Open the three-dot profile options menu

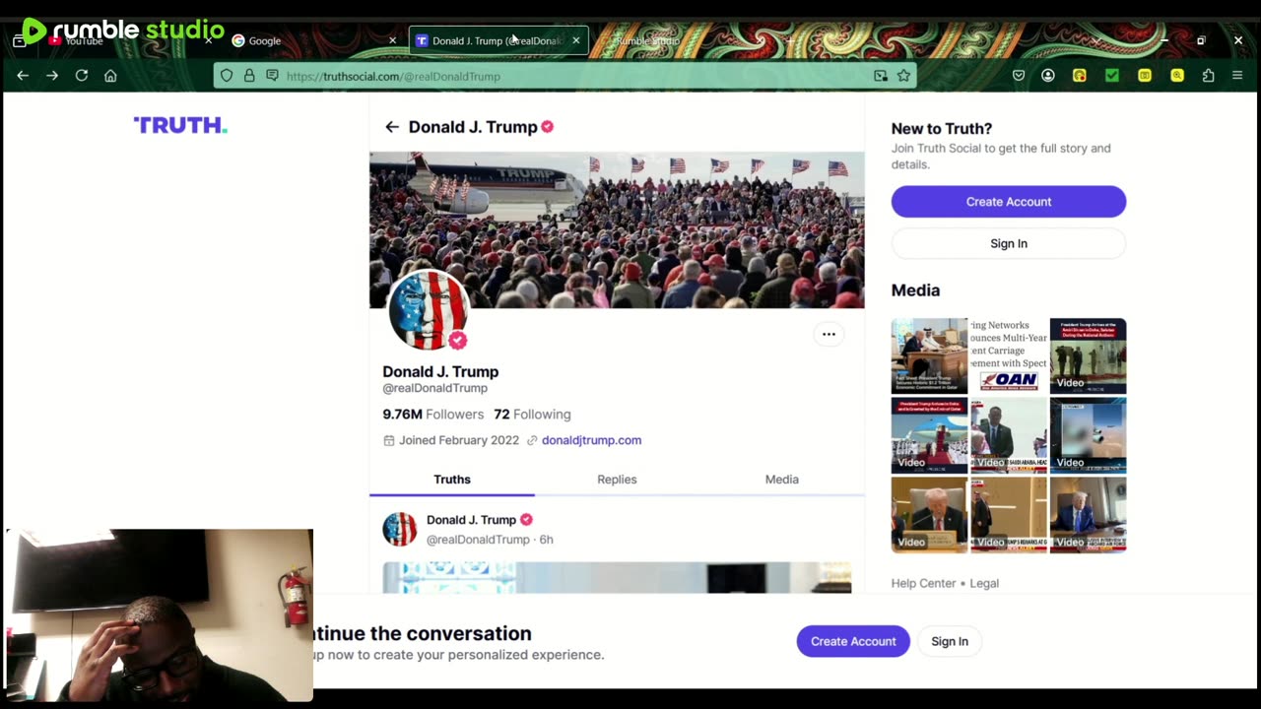click(x=829, y=334)
